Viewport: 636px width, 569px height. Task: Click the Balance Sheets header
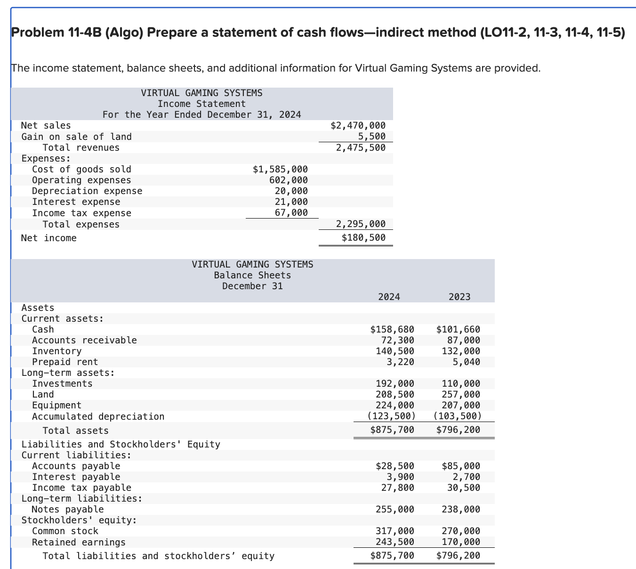pyautogui.click(x=253, y=275)
